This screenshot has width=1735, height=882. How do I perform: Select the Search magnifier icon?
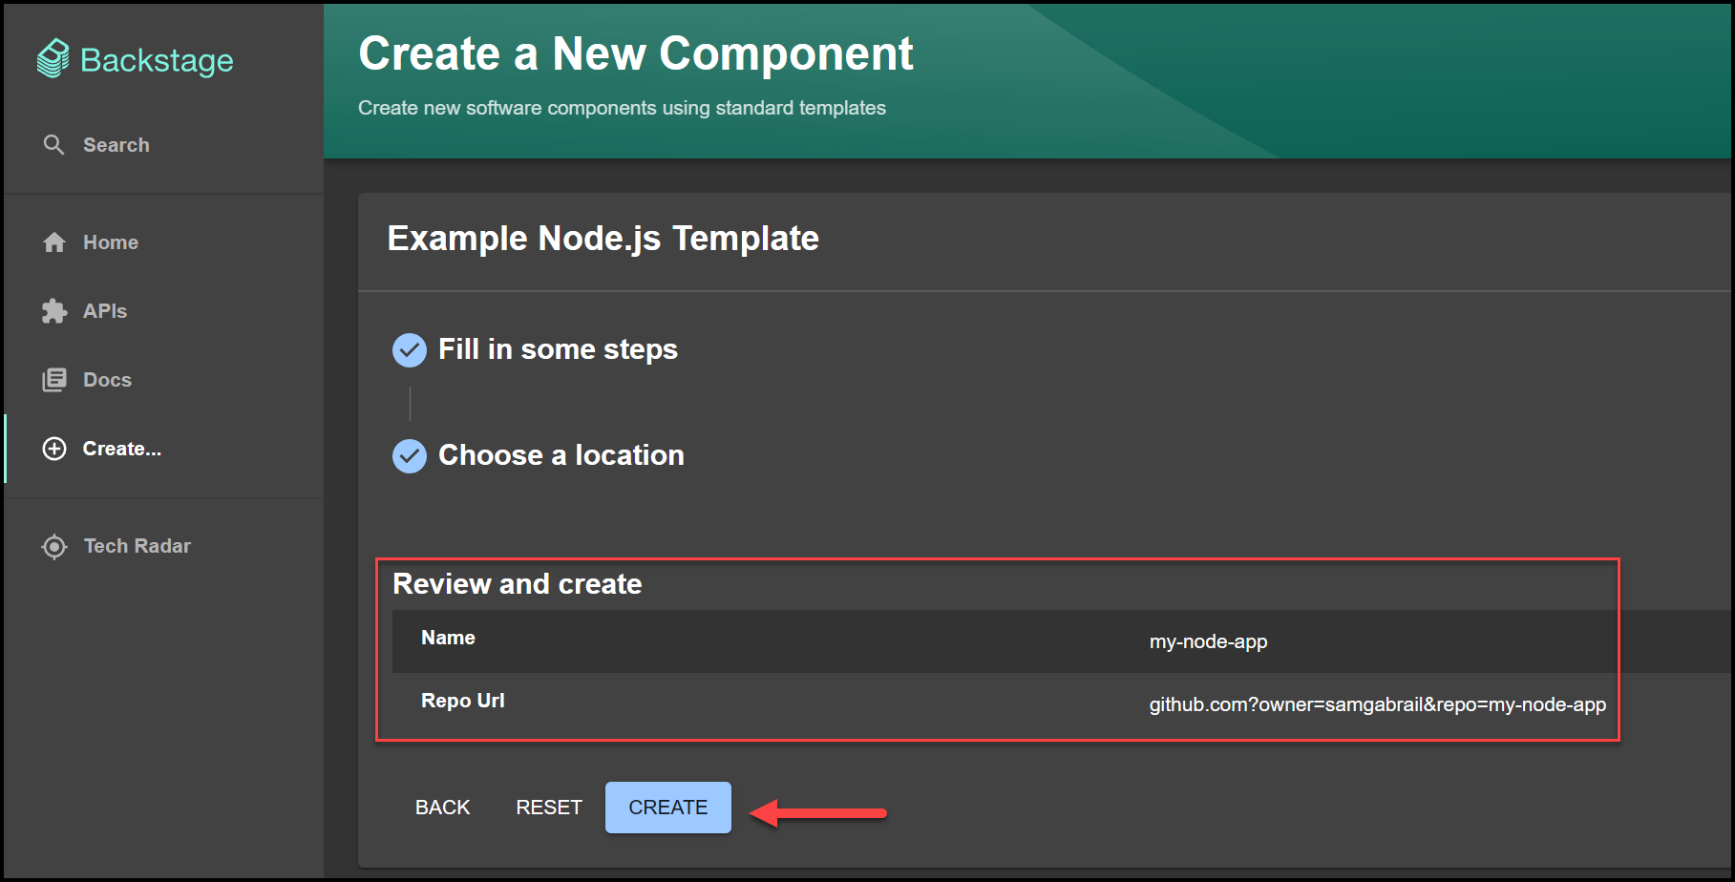click(x=54, y=144)
